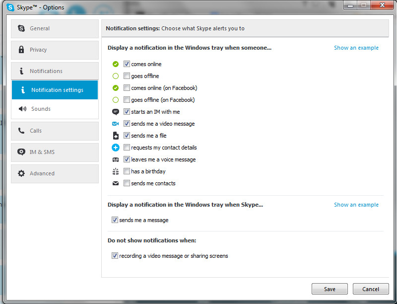397x304 pixels.
Task: Uncheck the sends me a video message checkbox
Action: click(127, 124)
